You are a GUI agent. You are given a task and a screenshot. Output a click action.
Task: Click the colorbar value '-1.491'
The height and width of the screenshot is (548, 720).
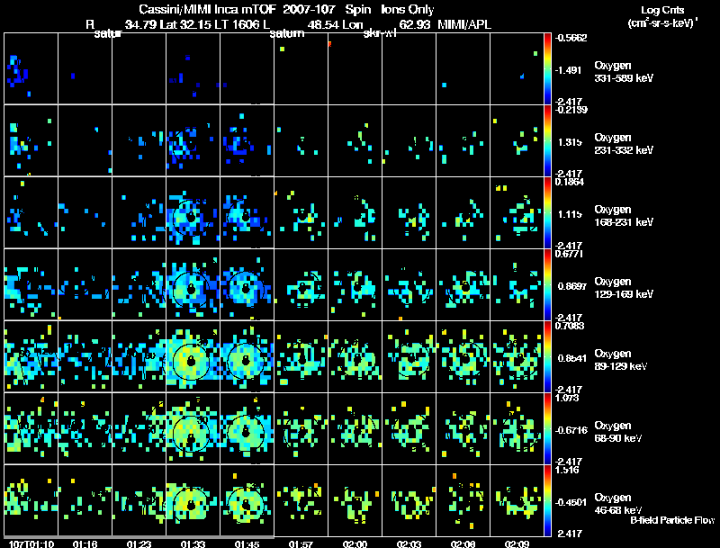point(570,70)
